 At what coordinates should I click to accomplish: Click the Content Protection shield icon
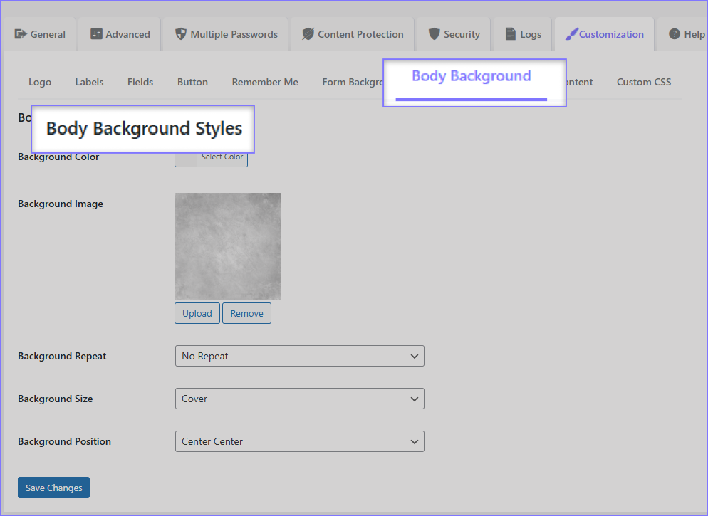point(308,34)
